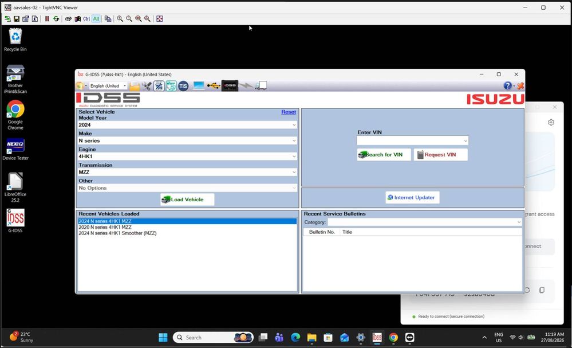Screen dimensions: 572x348
Task: Open the G-IDSS desktop shortcut
Action: coord(15,221)
